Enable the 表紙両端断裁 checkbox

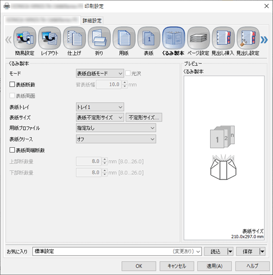(x=12, y=150)
